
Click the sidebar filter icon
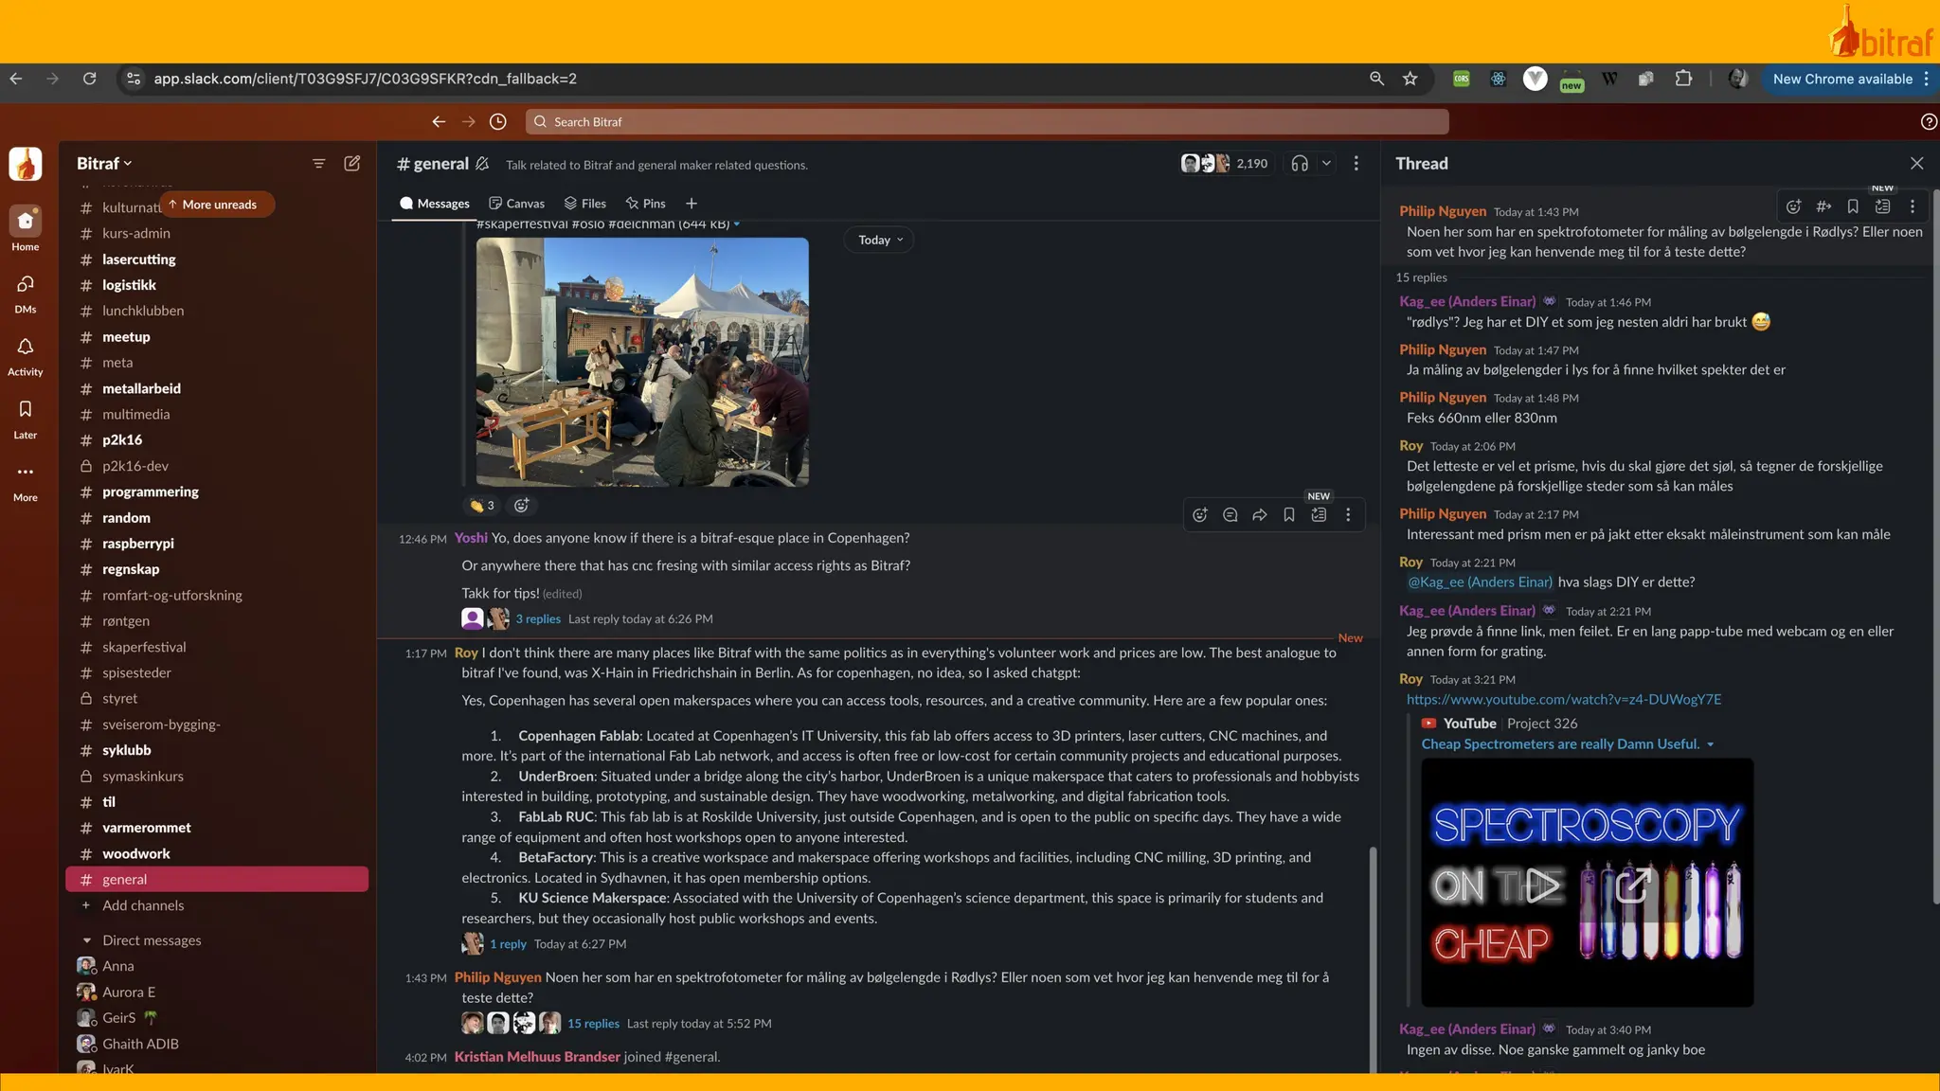pyautogui.click(x=318, y=163)
